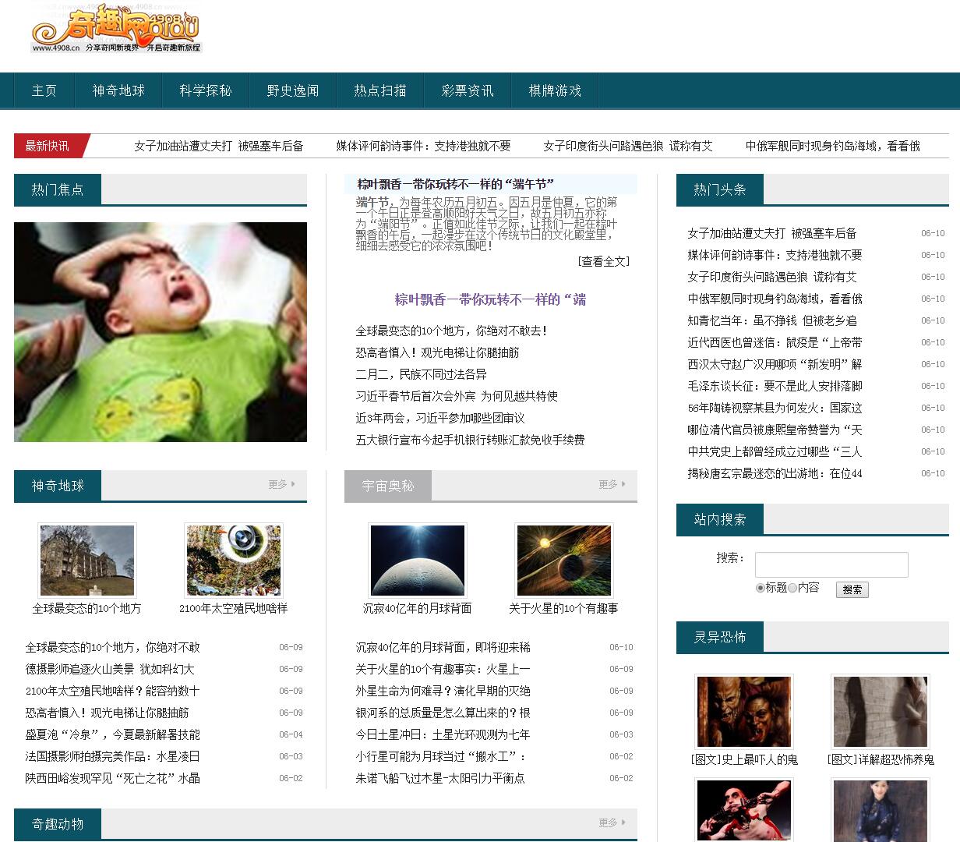Open list item 朱诺飞船飞过木星-太阳引力平衡点
Image resolution: width=960 pixels, height=842 pixels.
pyautogui.click(x=440, y=778)
